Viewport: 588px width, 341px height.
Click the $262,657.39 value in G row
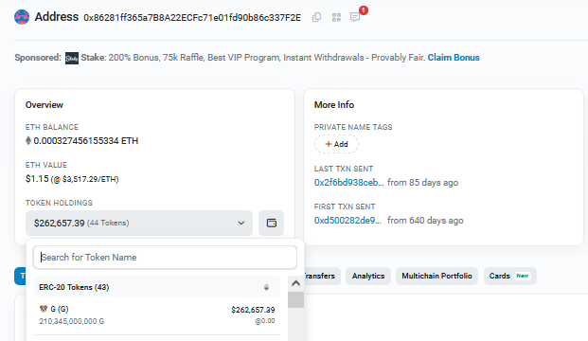coord(253,310)
